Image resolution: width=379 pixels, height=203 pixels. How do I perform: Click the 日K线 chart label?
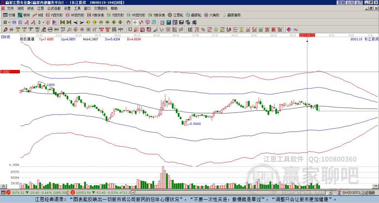[6, 37]
